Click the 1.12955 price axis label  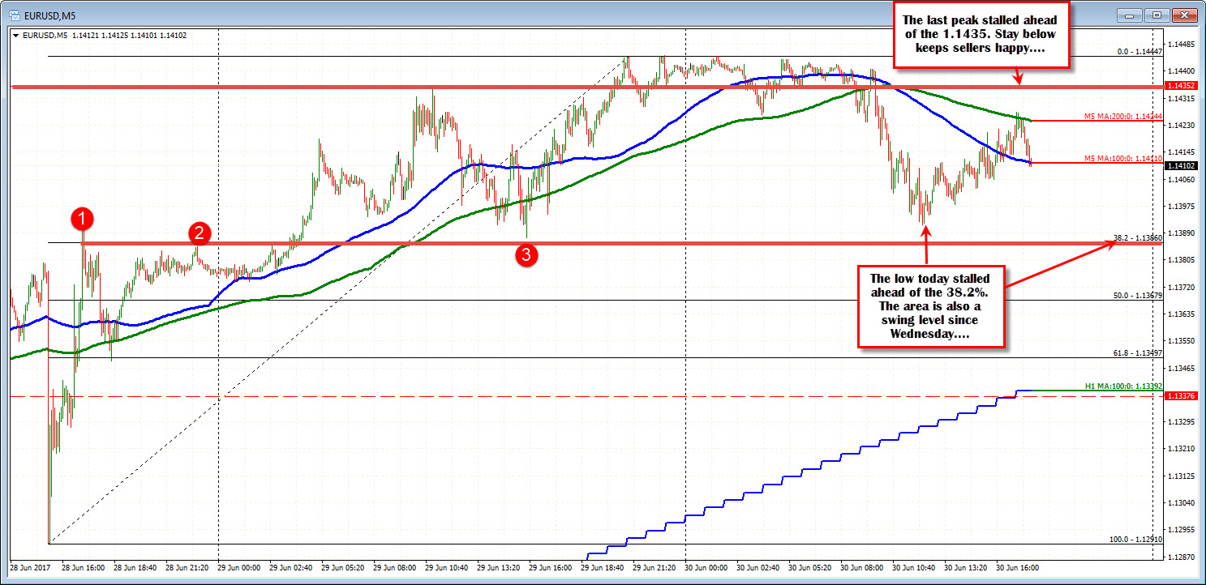(x=1180, y=530)
